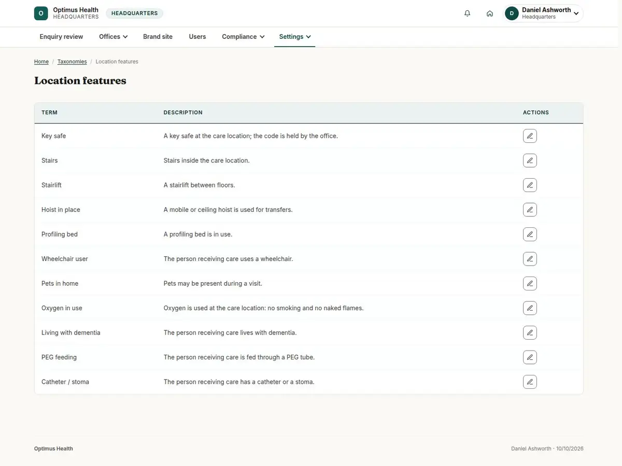Go to Brand site
Screen dimensions: 622x466
[x=158, y=37]
